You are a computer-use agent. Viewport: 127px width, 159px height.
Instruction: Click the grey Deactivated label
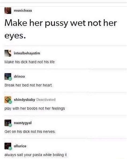tap(46, 100)
